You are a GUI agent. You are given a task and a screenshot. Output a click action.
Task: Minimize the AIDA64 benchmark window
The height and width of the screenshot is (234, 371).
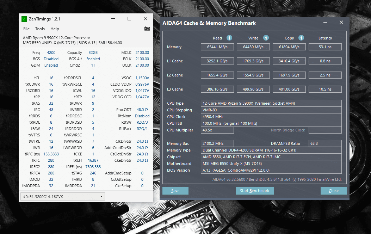click(x=325, y=23)
